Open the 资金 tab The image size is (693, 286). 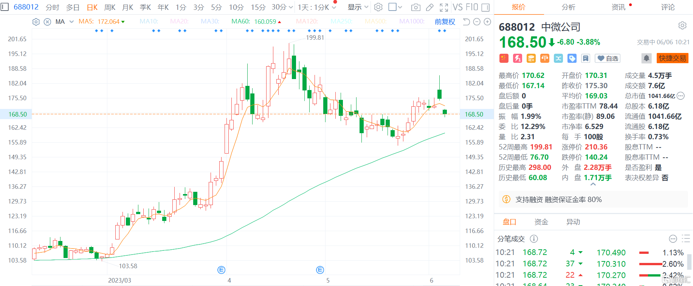click(x=541, y=222)
